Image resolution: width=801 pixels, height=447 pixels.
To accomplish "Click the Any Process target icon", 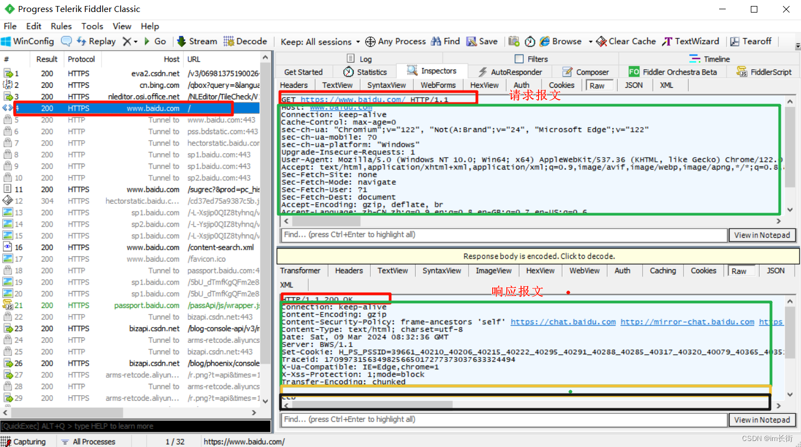I will click(x=370, y=41).
